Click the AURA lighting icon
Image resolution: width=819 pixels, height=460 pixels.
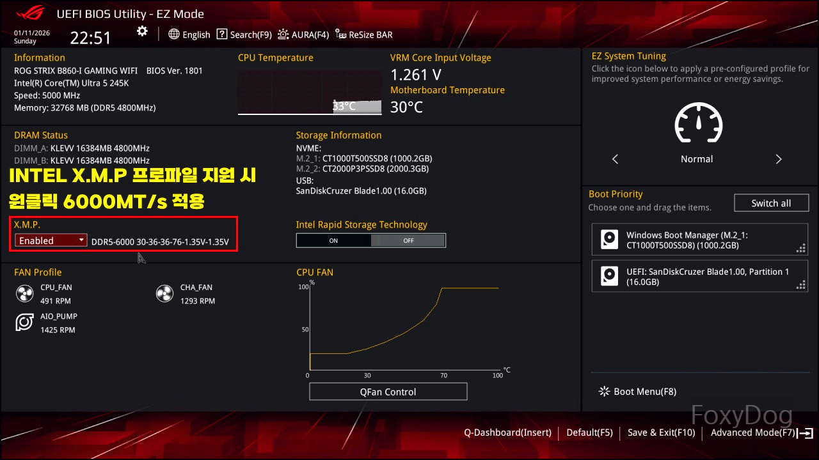[283, 34]
